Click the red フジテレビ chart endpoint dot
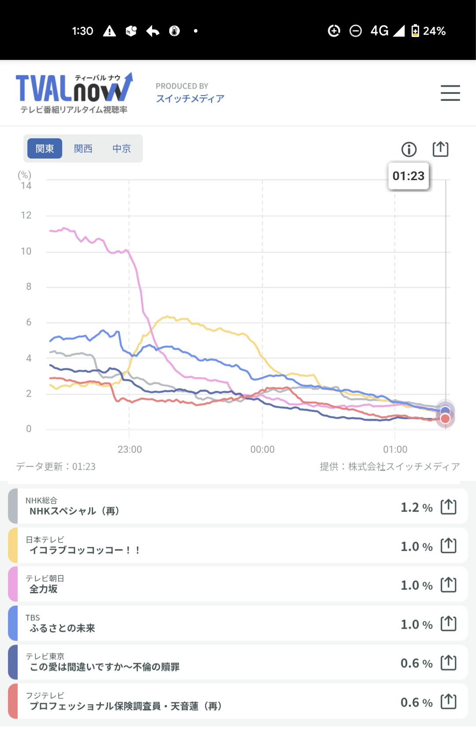The image size is (476, 737). [445, 418]
